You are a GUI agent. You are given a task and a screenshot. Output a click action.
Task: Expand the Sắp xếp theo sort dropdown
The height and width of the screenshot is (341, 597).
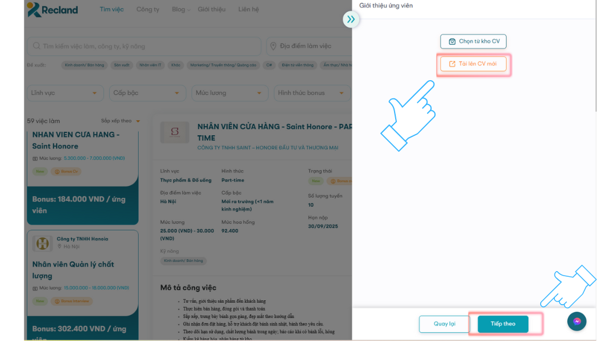point(121,121)
